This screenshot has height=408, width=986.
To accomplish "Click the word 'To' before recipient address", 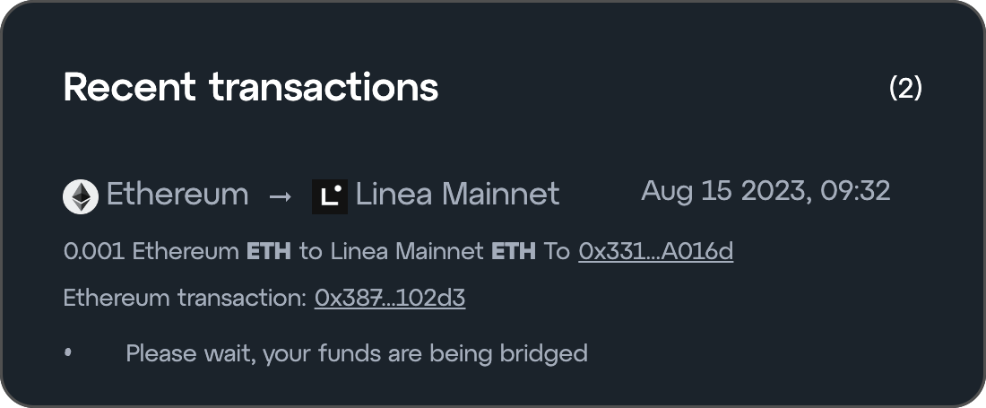I will [557, 252].
